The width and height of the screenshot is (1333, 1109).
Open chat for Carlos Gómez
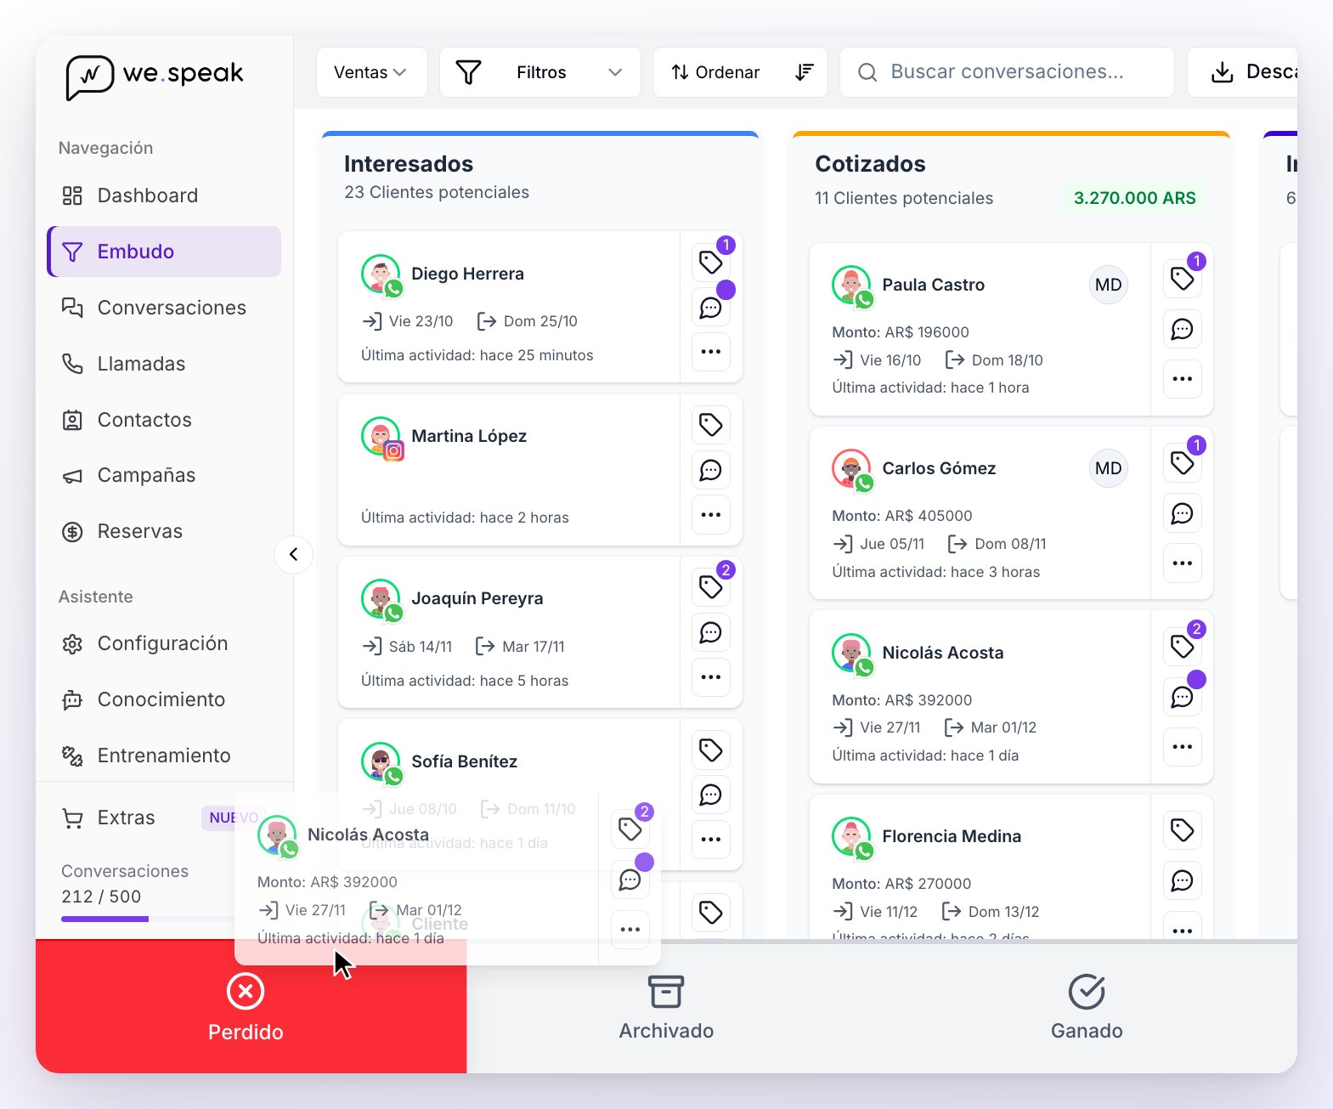1183,513
